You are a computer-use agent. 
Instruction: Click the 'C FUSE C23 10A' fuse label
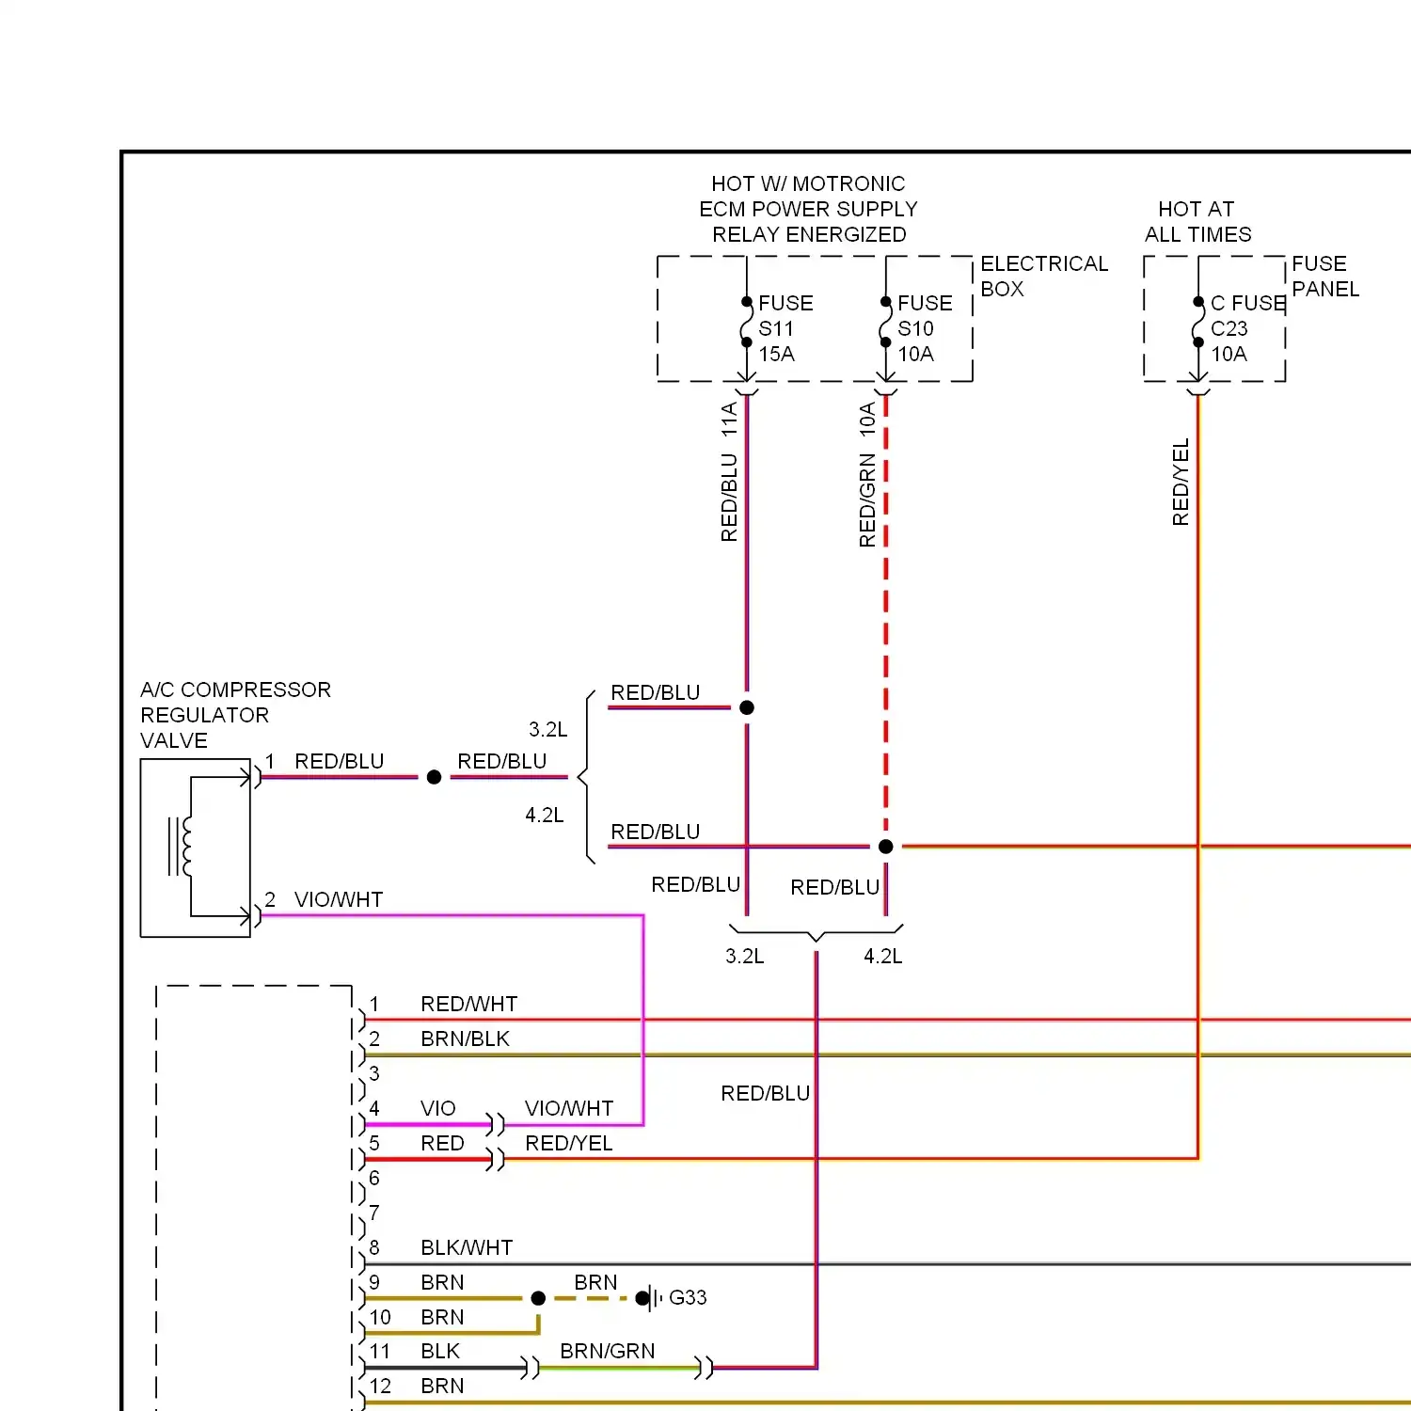(1247, 328)
